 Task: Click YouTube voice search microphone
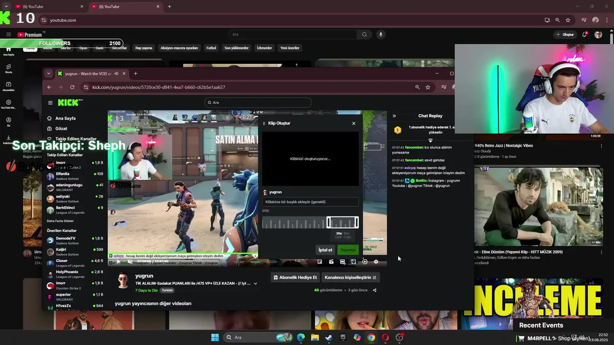coord(381,34)
